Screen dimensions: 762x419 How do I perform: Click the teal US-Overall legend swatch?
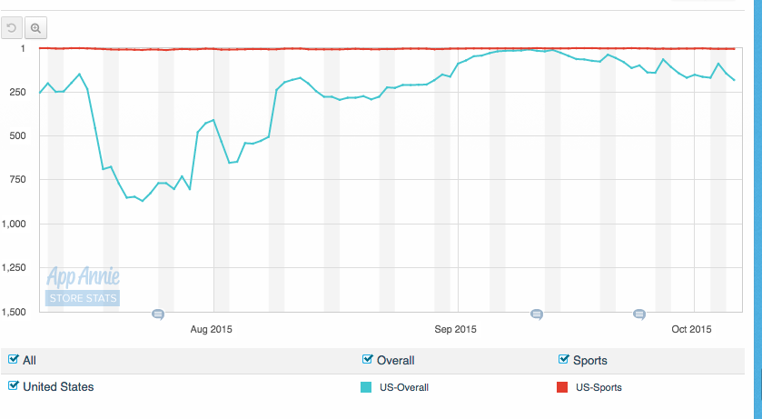point(367,387)
